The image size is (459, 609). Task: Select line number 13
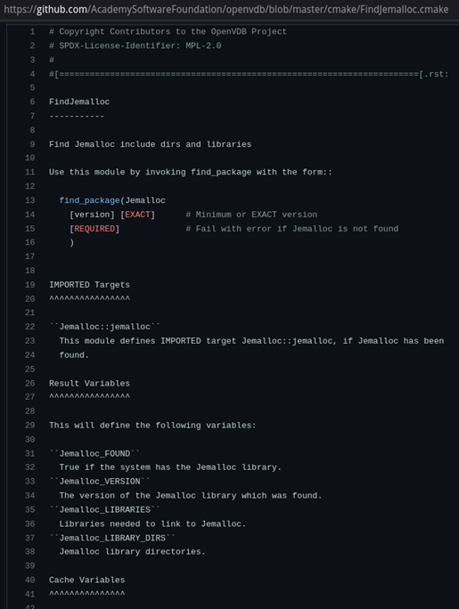tap(30, 201)
